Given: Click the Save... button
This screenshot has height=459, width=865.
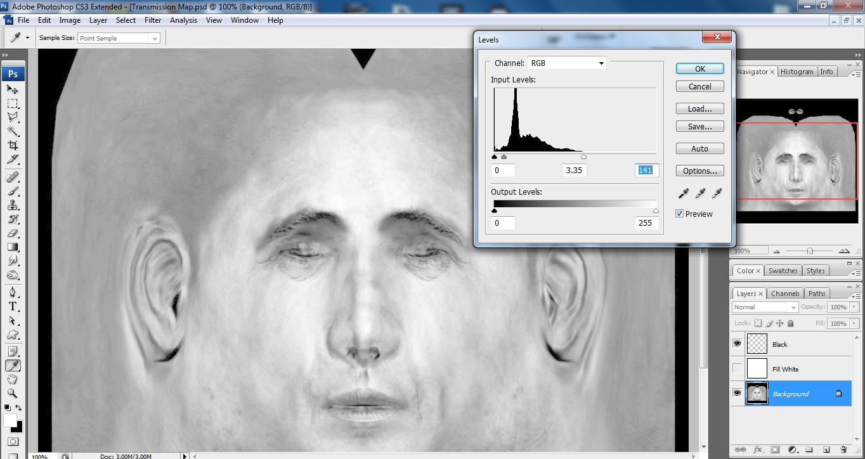Looking at the screenshot, I should [700, 126].
